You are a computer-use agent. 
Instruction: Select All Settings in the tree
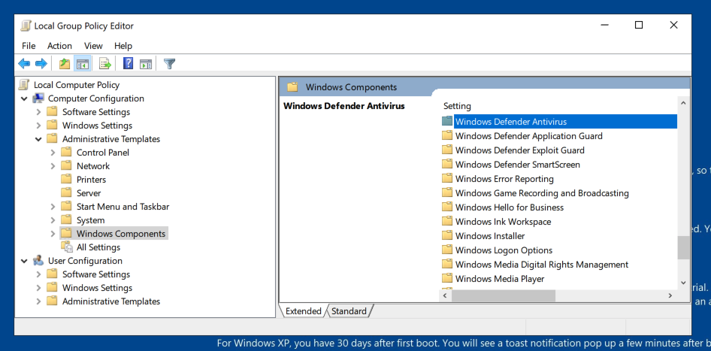point(98,247)
